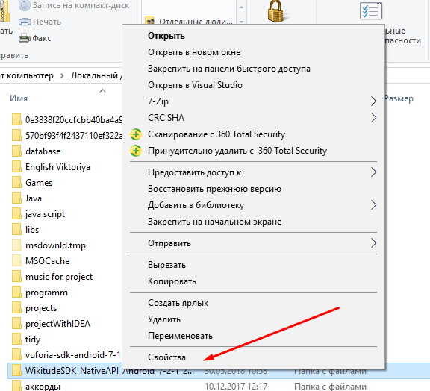Screen dimensions: 430x391
Task: Expand the Отправить submenu arrow
Action: pyautogui.click(x=373, y=243)
